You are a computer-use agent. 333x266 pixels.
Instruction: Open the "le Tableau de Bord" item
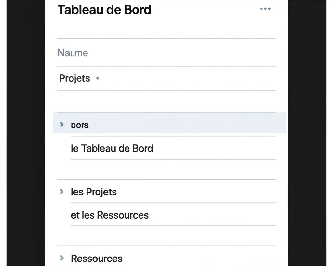pos(112,148)
